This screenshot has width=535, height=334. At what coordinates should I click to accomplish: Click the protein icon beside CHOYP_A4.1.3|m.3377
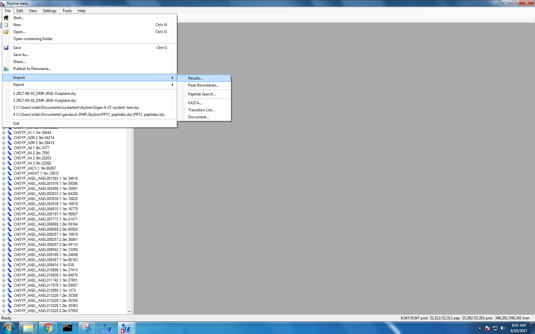coord(10,148)
